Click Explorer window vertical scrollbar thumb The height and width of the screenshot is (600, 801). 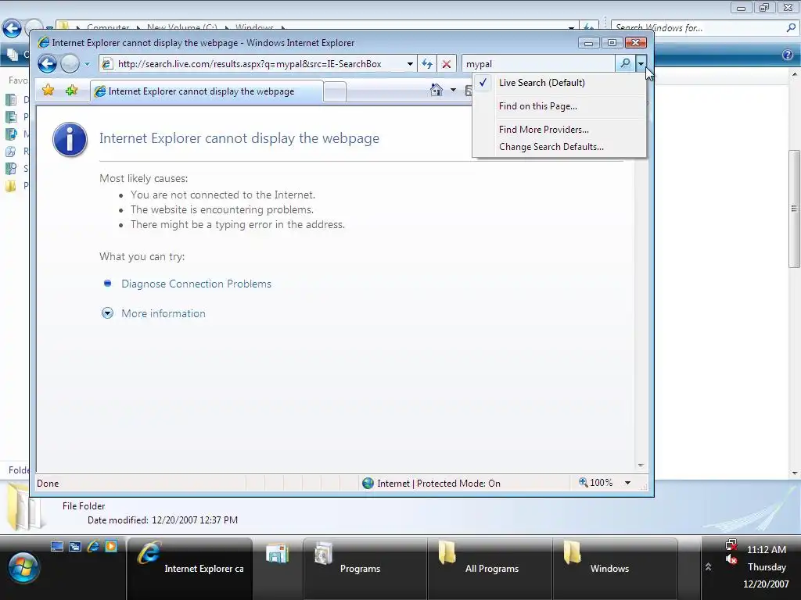point(794,209)
